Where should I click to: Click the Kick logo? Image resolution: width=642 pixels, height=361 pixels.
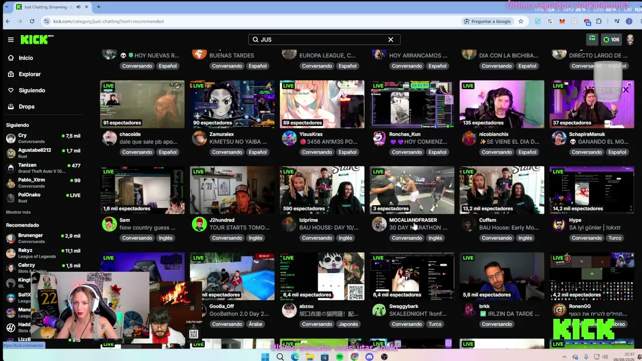(x=37, y=40)
